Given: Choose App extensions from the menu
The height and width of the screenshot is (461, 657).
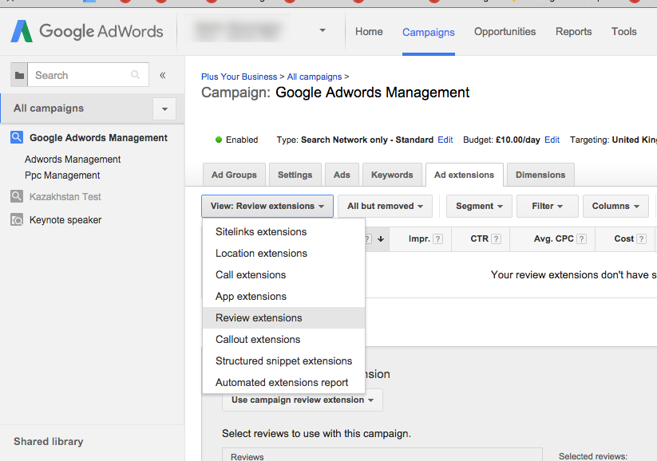Looking at the screenshot, I should (x=283, y=297).
